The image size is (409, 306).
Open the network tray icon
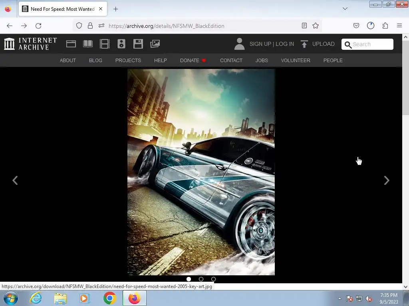tap(359, 298)
